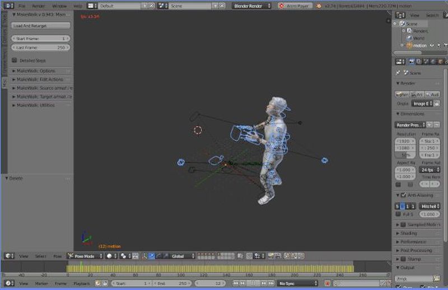Viewport: 448px width, 290px height.
Task: Select the World item in outliner
Action: [418, 38]
